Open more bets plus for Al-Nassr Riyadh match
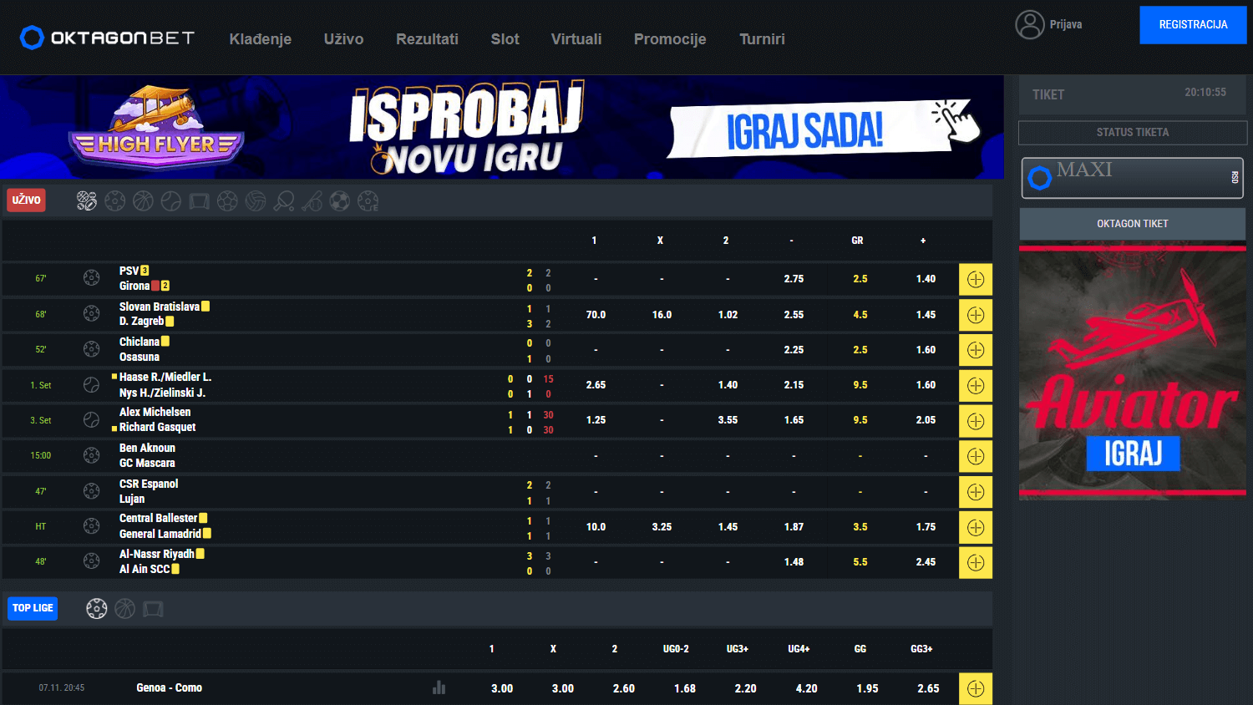 [x=976, y=562]
